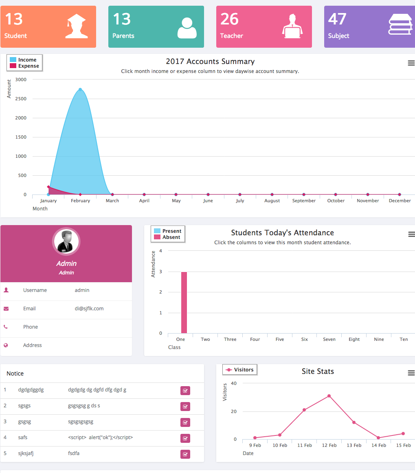
Task: Click the pink Absent bar for class One
Action: click(184, 302)
